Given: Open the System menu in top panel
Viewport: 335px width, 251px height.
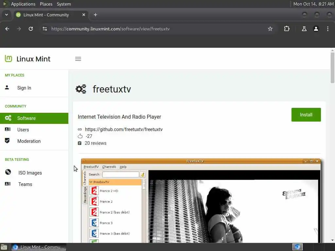Looking at the screenshot, I should (x=64, y=4).
